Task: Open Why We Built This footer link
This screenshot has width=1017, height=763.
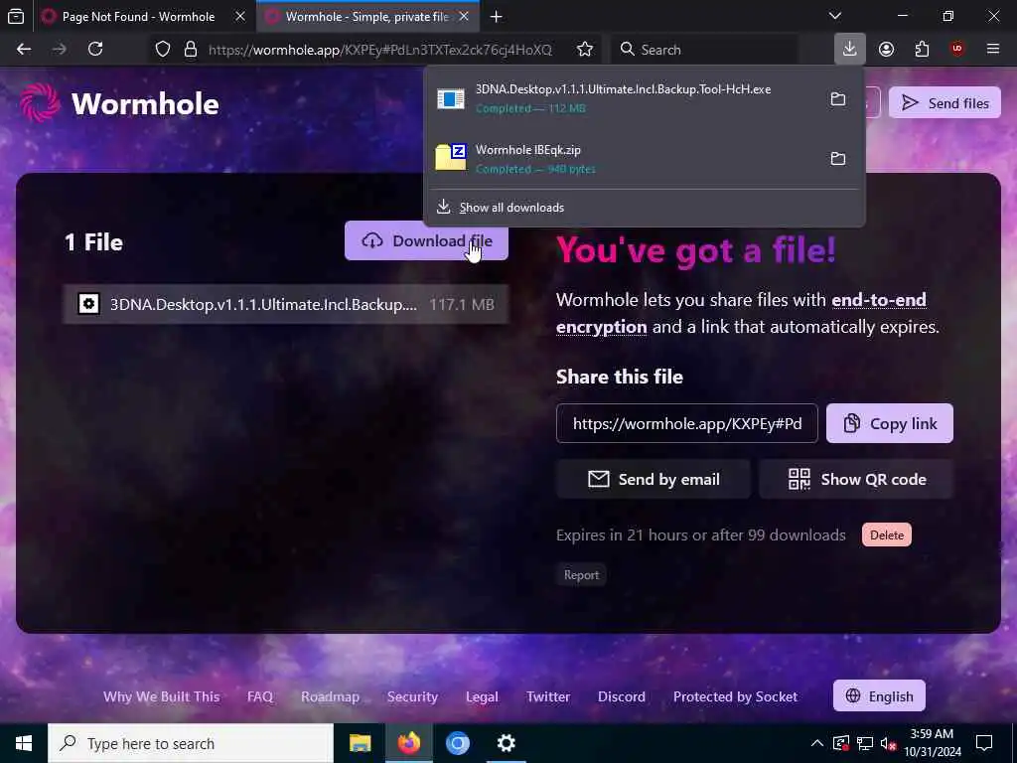Action: tap(162, 696)
